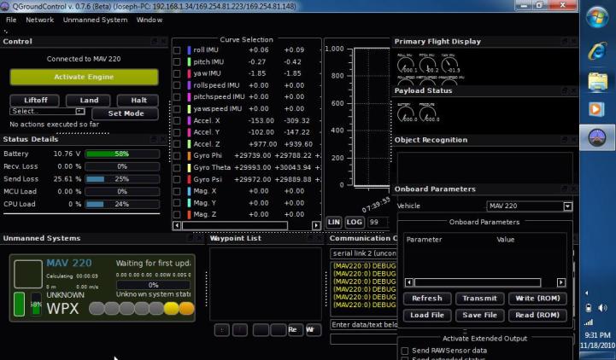This screenshot has width=616, height=360.
Task: Click the blue roll IMU color swatch
Action: pyautogui.click(x=189, y=50)
